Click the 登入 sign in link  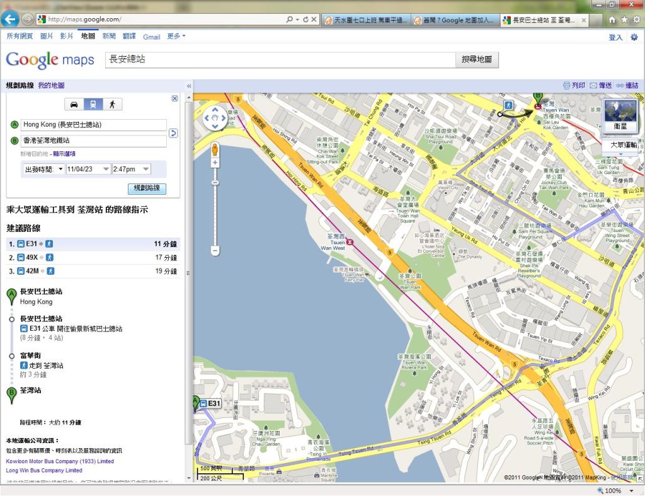(x=615, y=37)
